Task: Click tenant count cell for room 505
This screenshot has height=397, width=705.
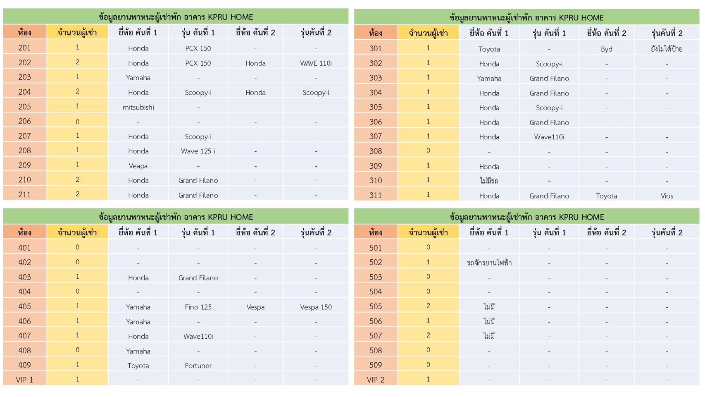Action: pyautogui.click(x=428, y=306)
